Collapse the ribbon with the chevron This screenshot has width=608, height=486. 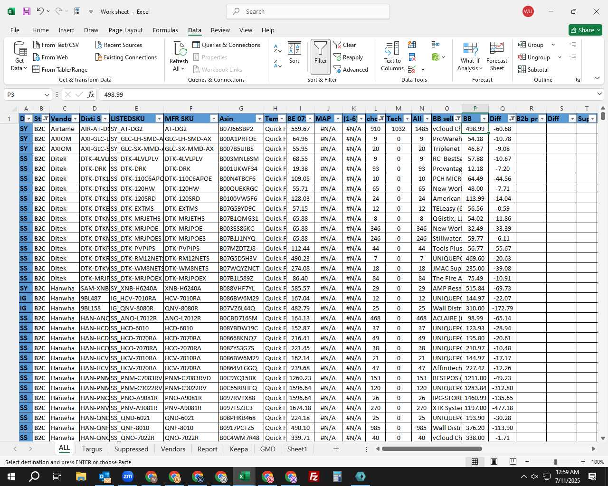[597, 78]
